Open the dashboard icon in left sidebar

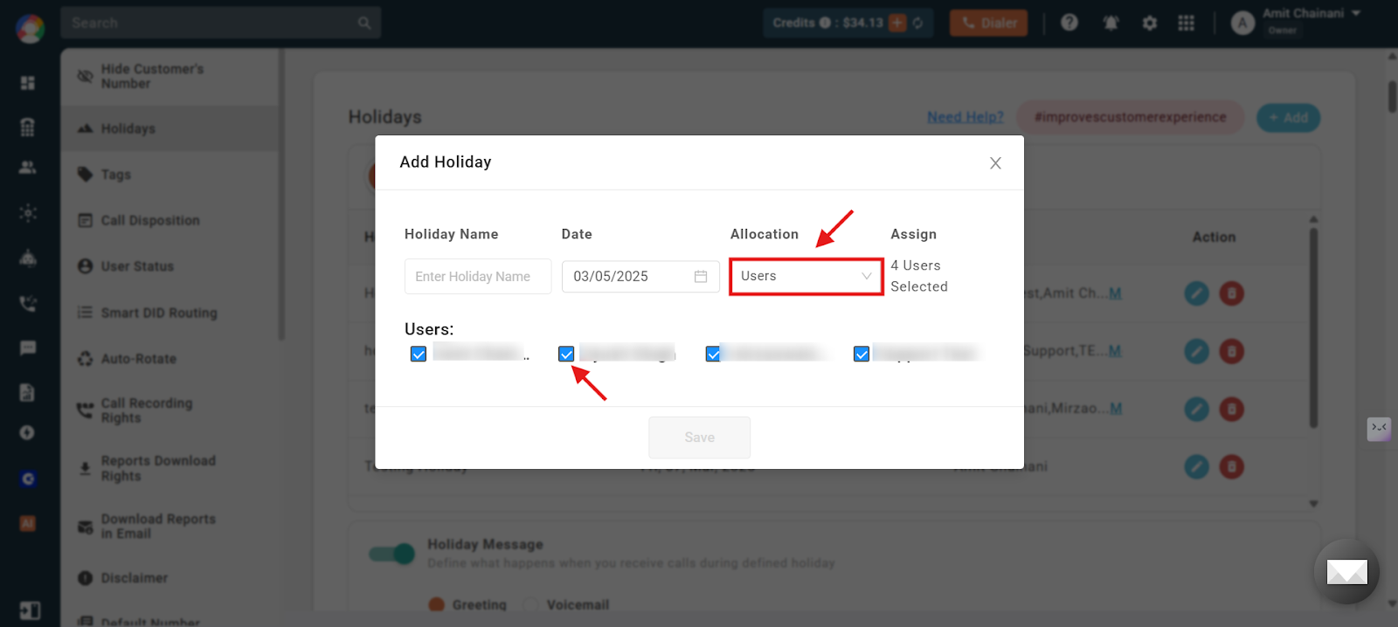(x=28, y=83)
